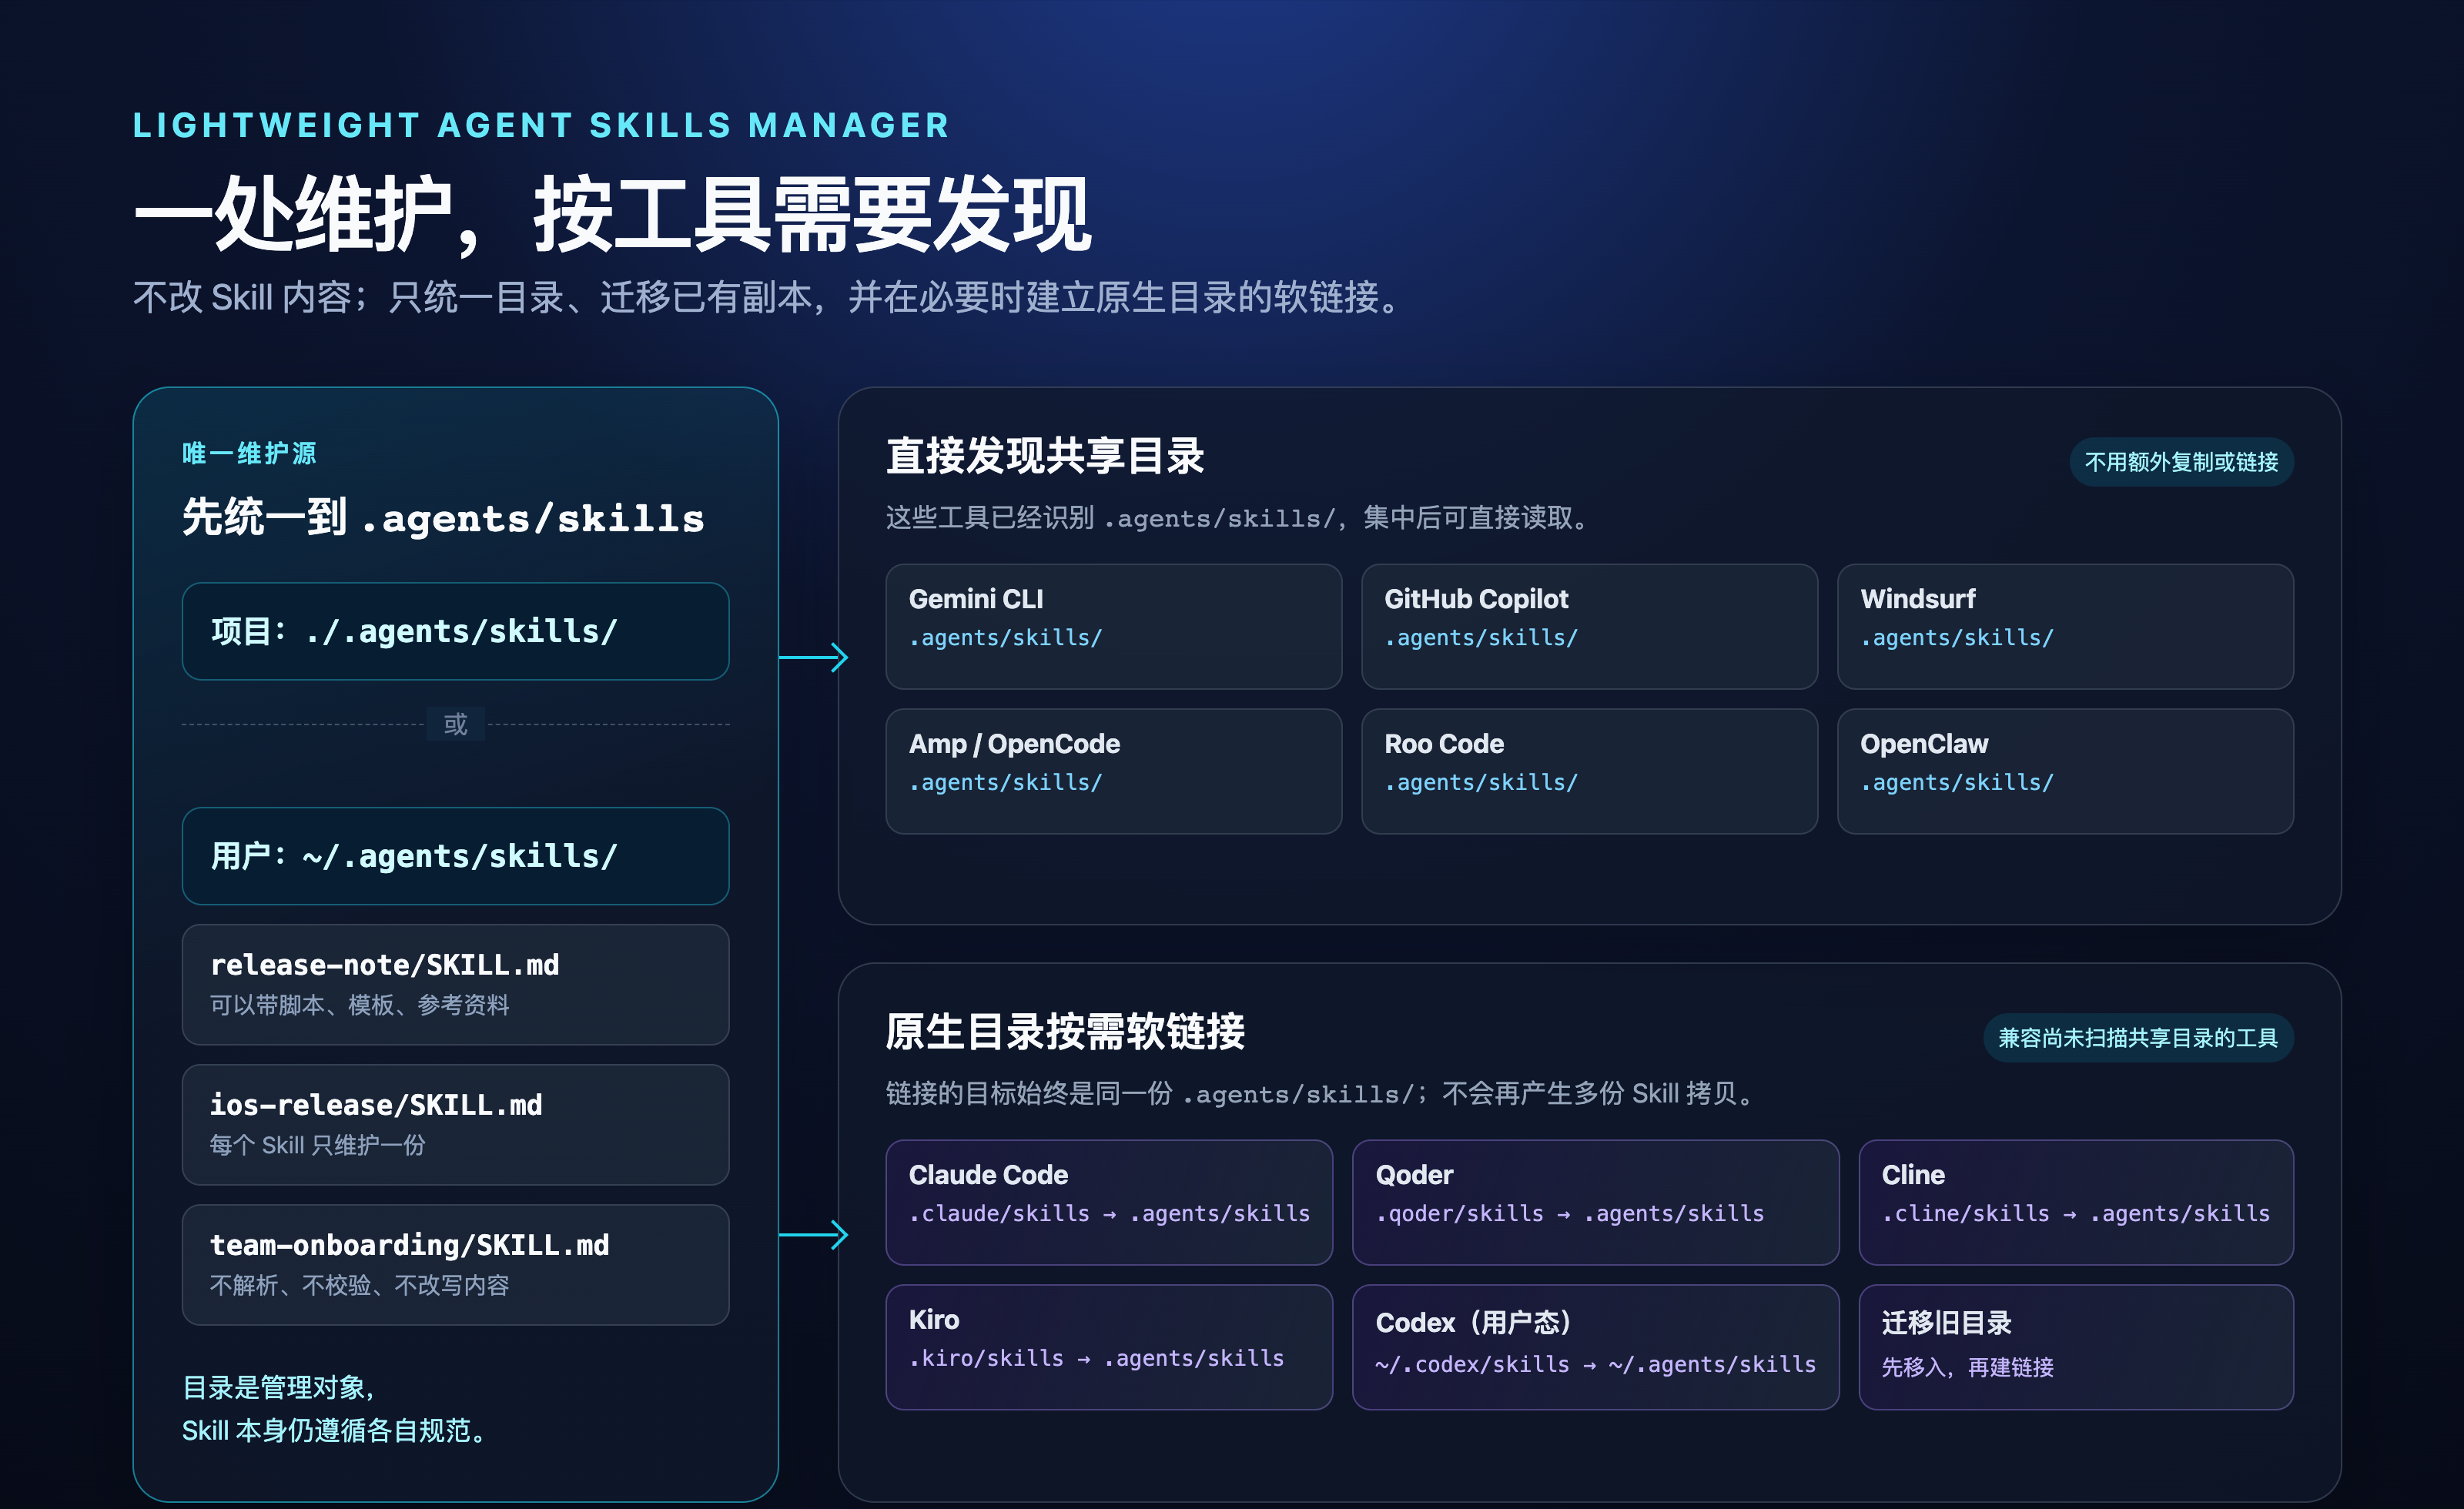The width and height of the screenshot is (2464, 1509).
Task: Click the path .claude/skills → .agents/skills
Action: (x=1109, y=1214)
